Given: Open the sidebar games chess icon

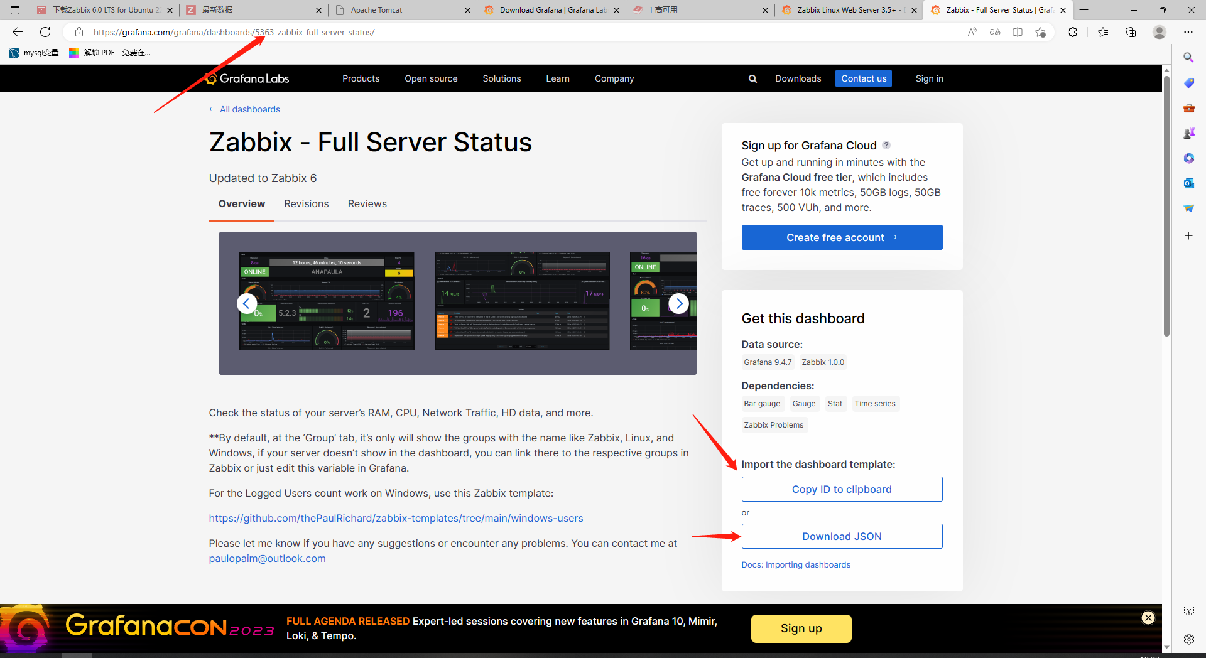Looking at the screenshot, I should (1188, 133).
